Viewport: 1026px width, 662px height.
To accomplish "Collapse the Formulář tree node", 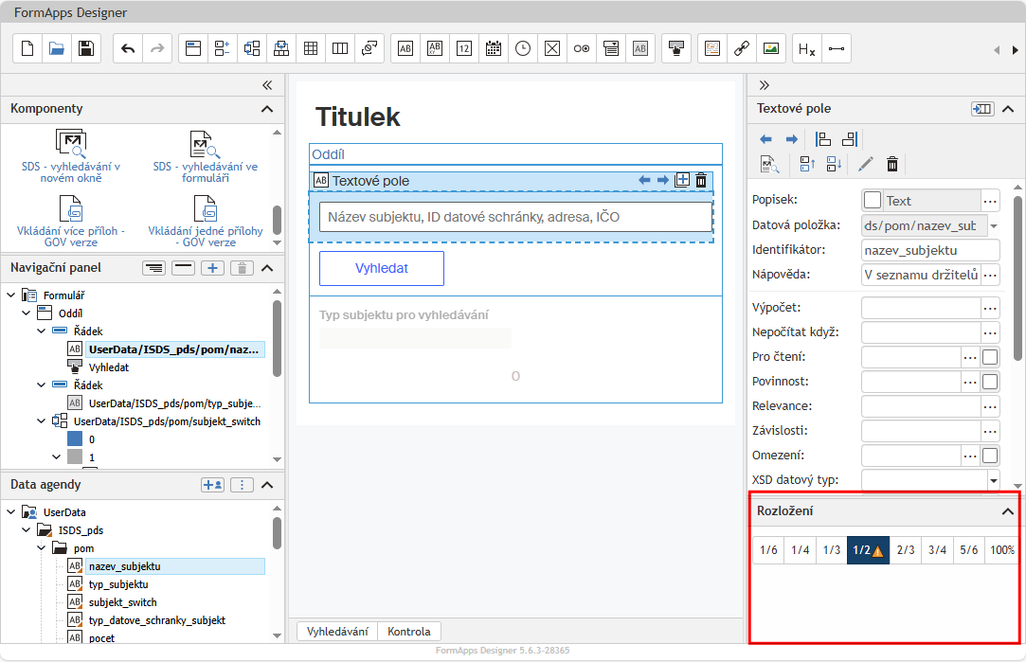I will (x=11, y=295).
